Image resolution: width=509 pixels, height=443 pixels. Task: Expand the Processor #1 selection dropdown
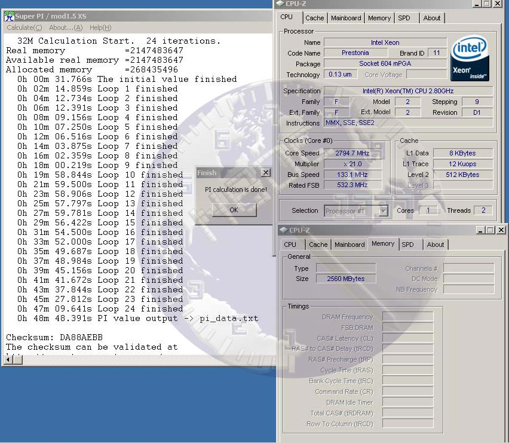(x=384, y=211)
